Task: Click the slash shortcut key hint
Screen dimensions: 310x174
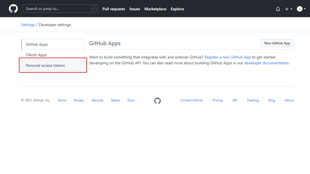Action: point(94,9)
